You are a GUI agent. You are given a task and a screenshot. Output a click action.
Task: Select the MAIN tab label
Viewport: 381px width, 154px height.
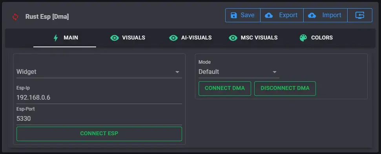71,38
